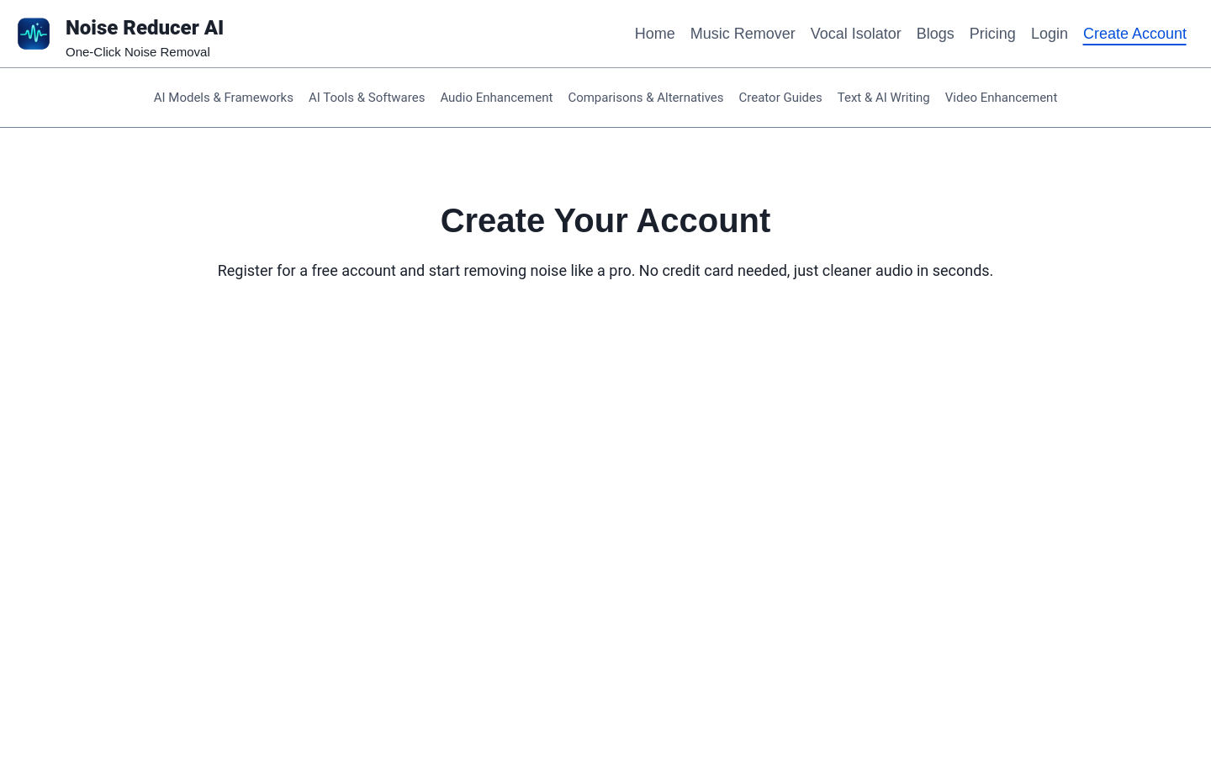Browse AI Tools & Softwares category
Viewport: 1211px width, 757px height.
(367, 98)
